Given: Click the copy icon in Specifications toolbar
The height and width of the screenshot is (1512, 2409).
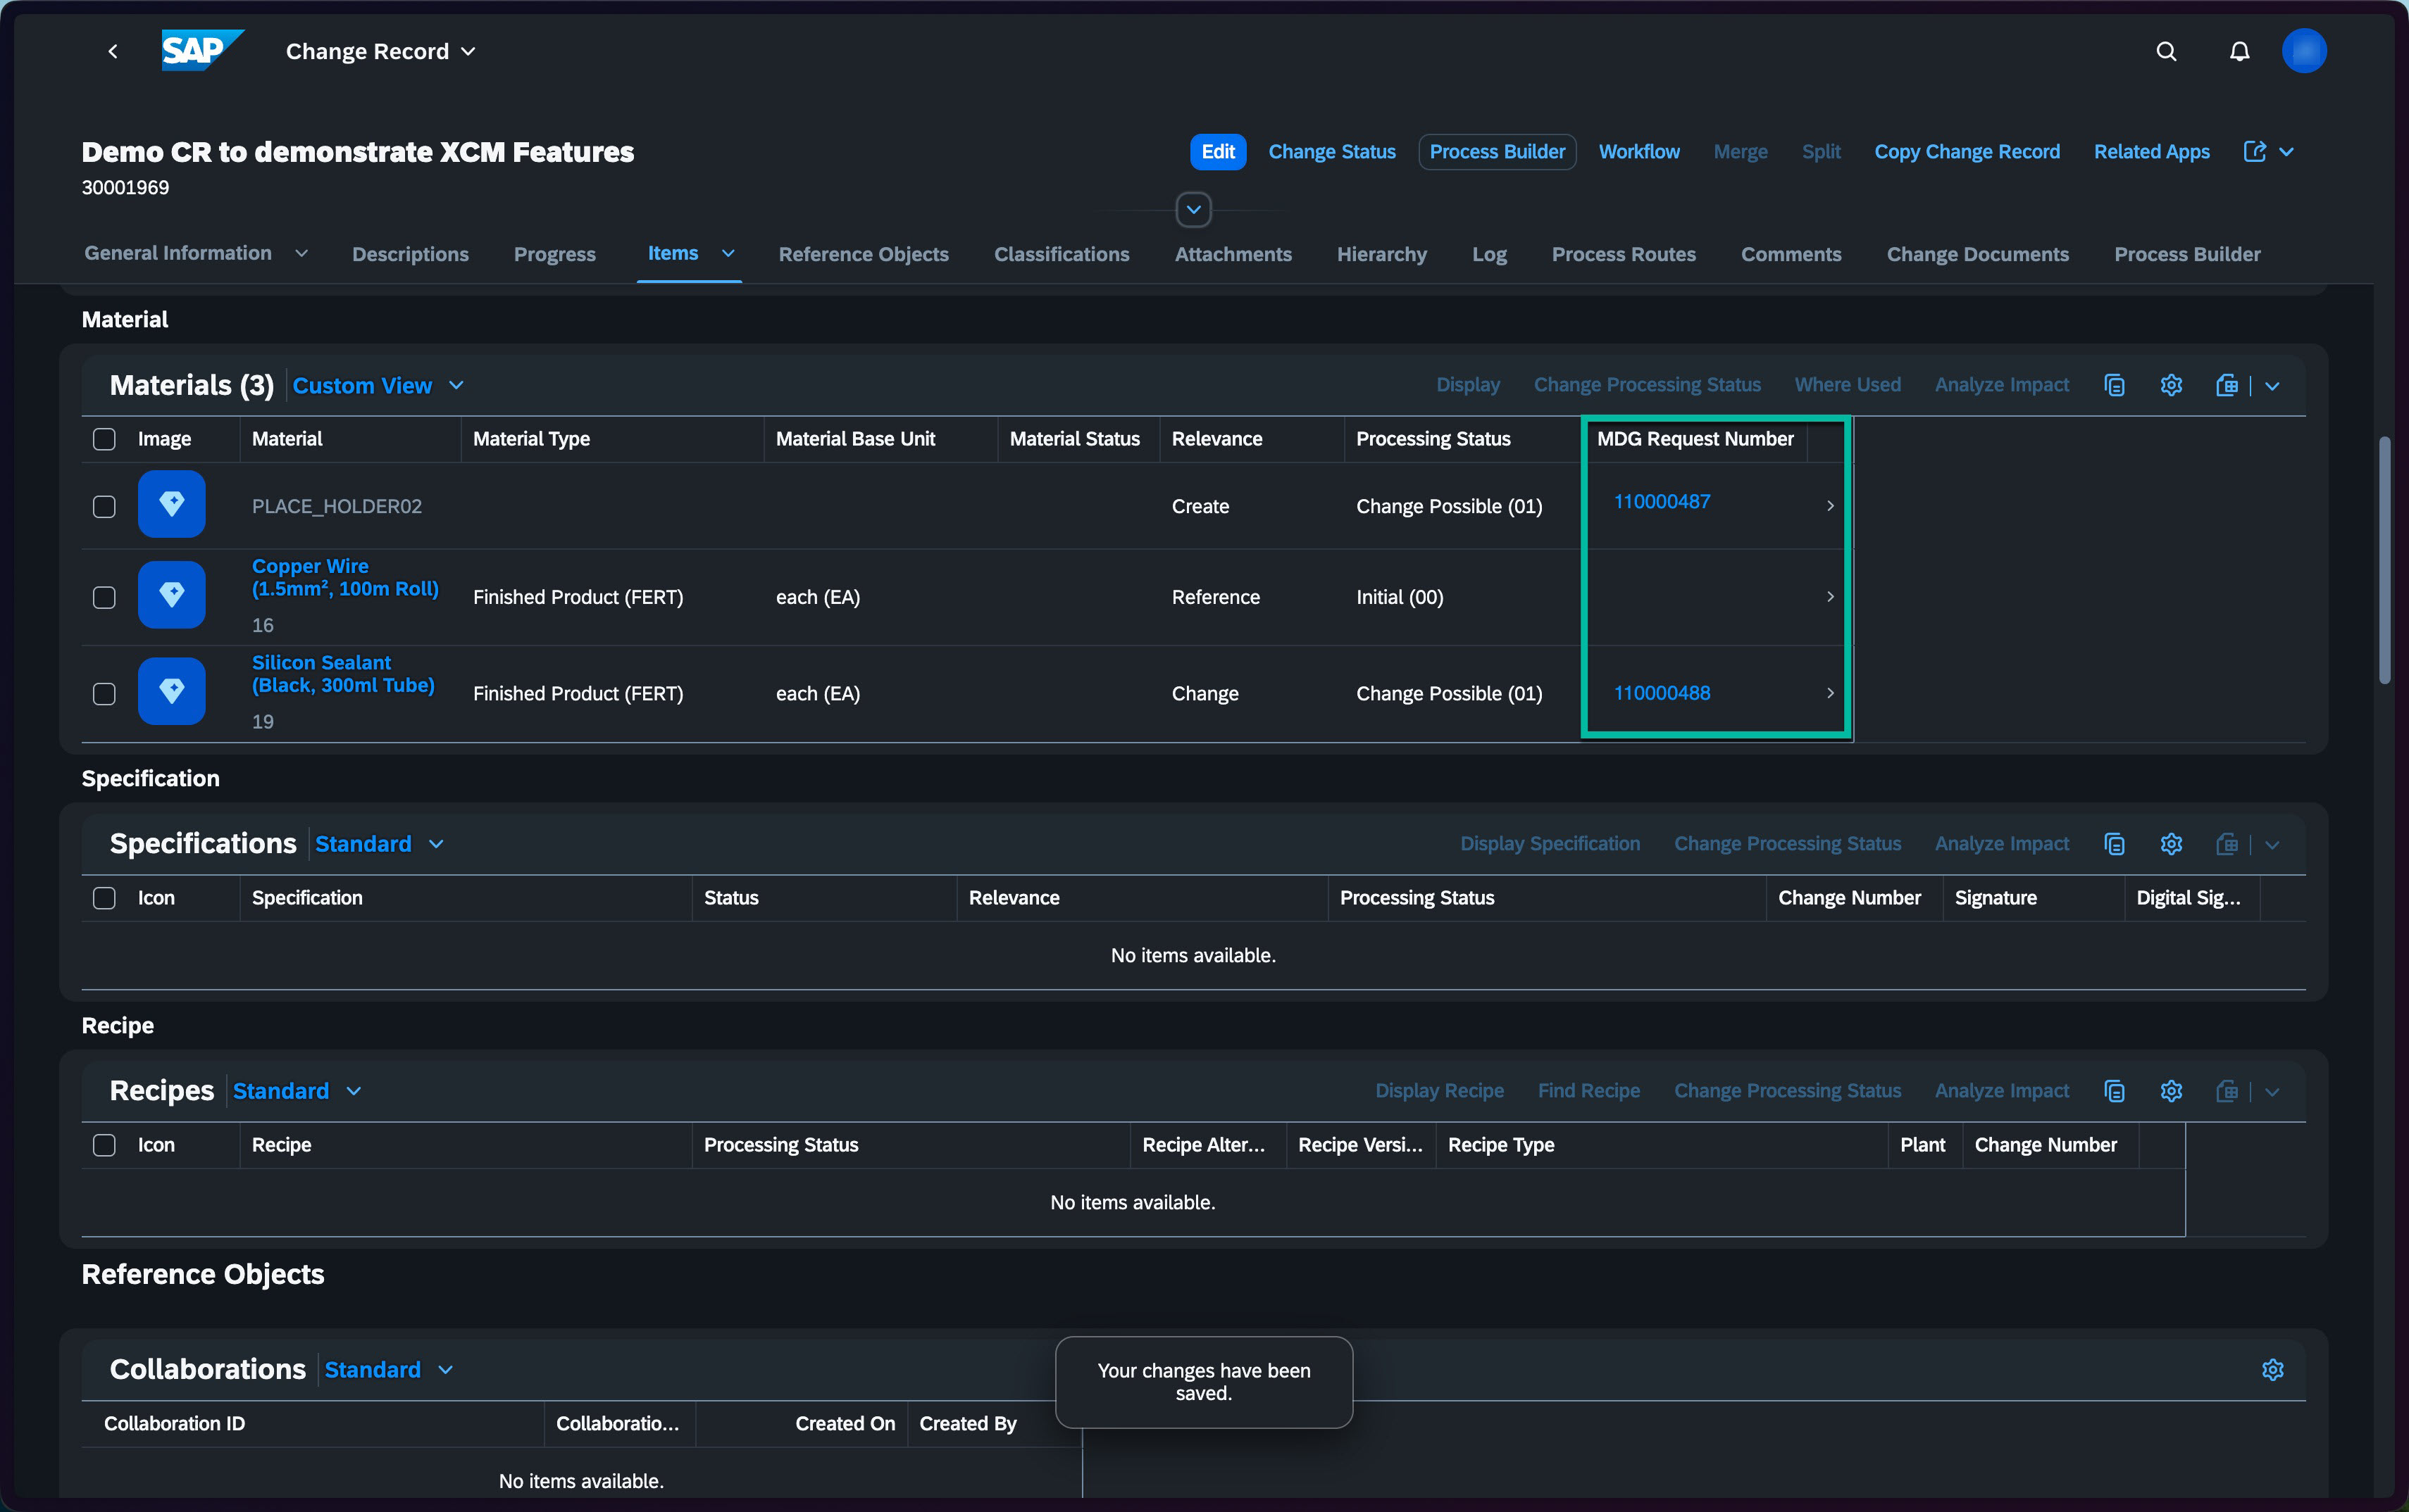Looking at the screenshot, I should click(2114, 844).
